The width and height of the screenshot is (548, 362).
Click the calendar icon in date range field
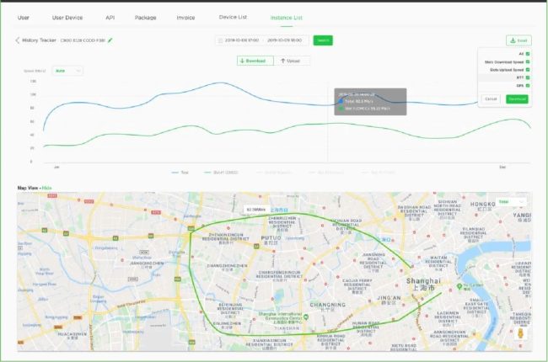[220, 40]
